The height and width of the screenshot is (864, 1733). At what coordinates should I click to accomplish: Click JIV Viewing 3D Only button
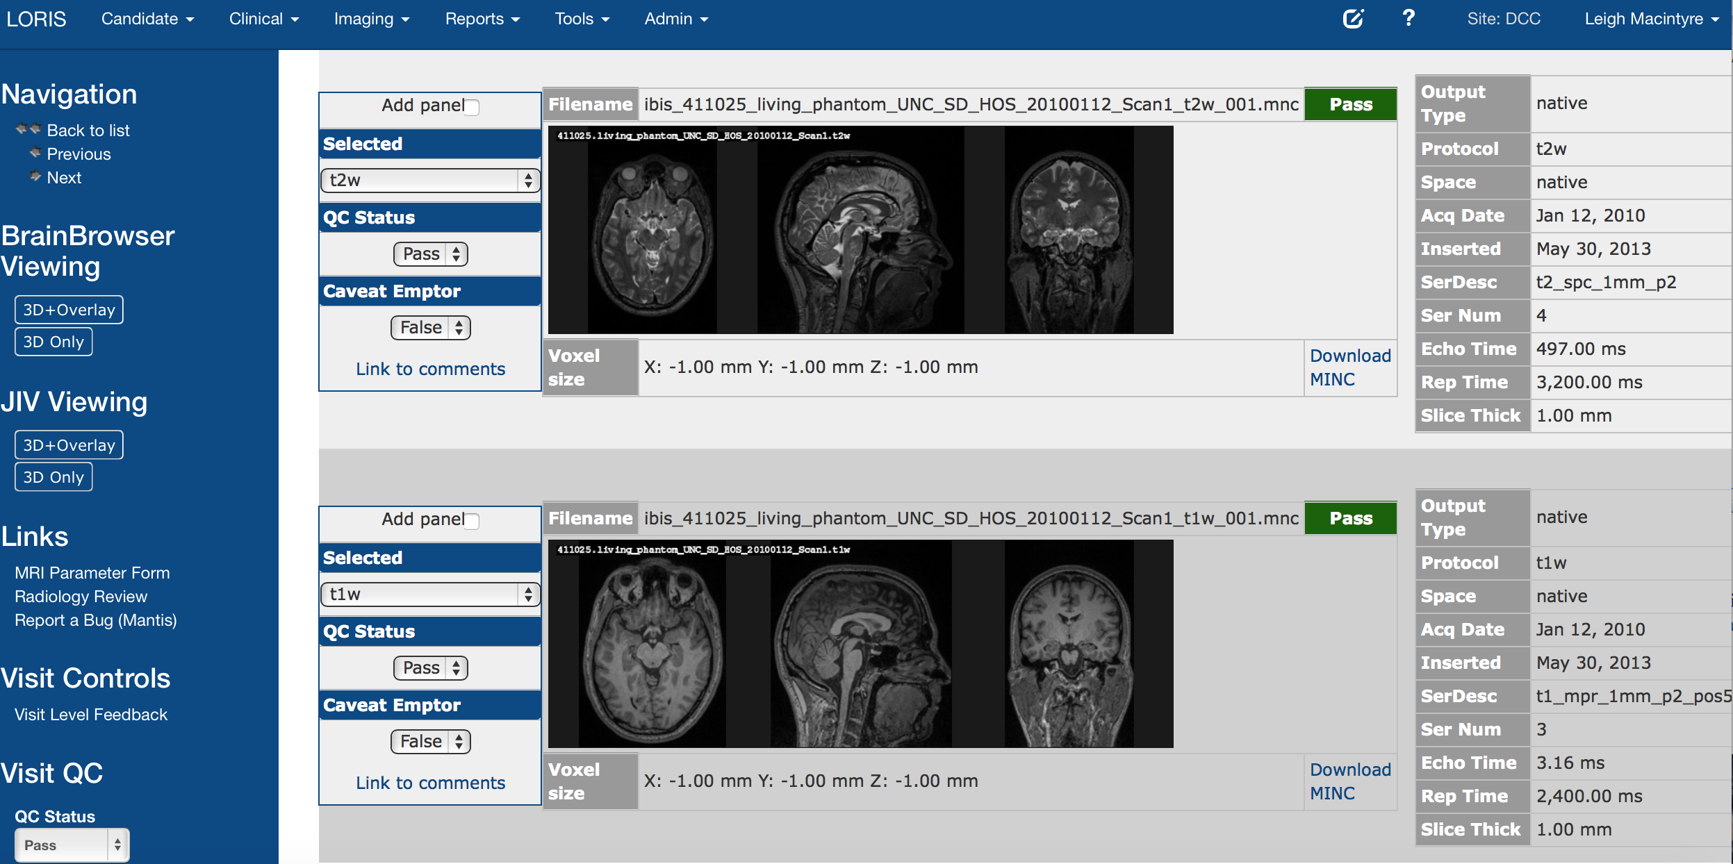(x=54, y=477)
